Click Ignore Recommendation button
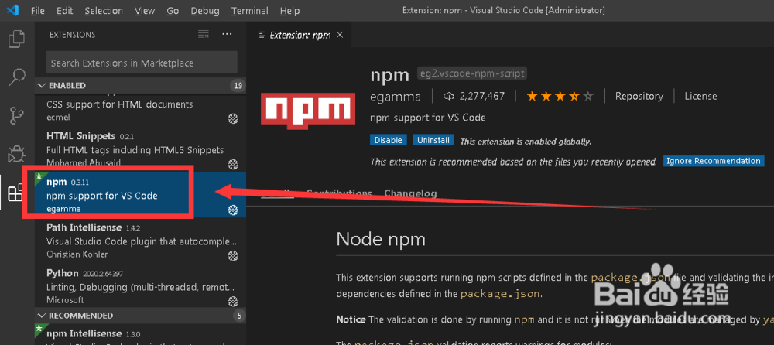Viewport: 774px width, 345px height. tap(714, 161)
